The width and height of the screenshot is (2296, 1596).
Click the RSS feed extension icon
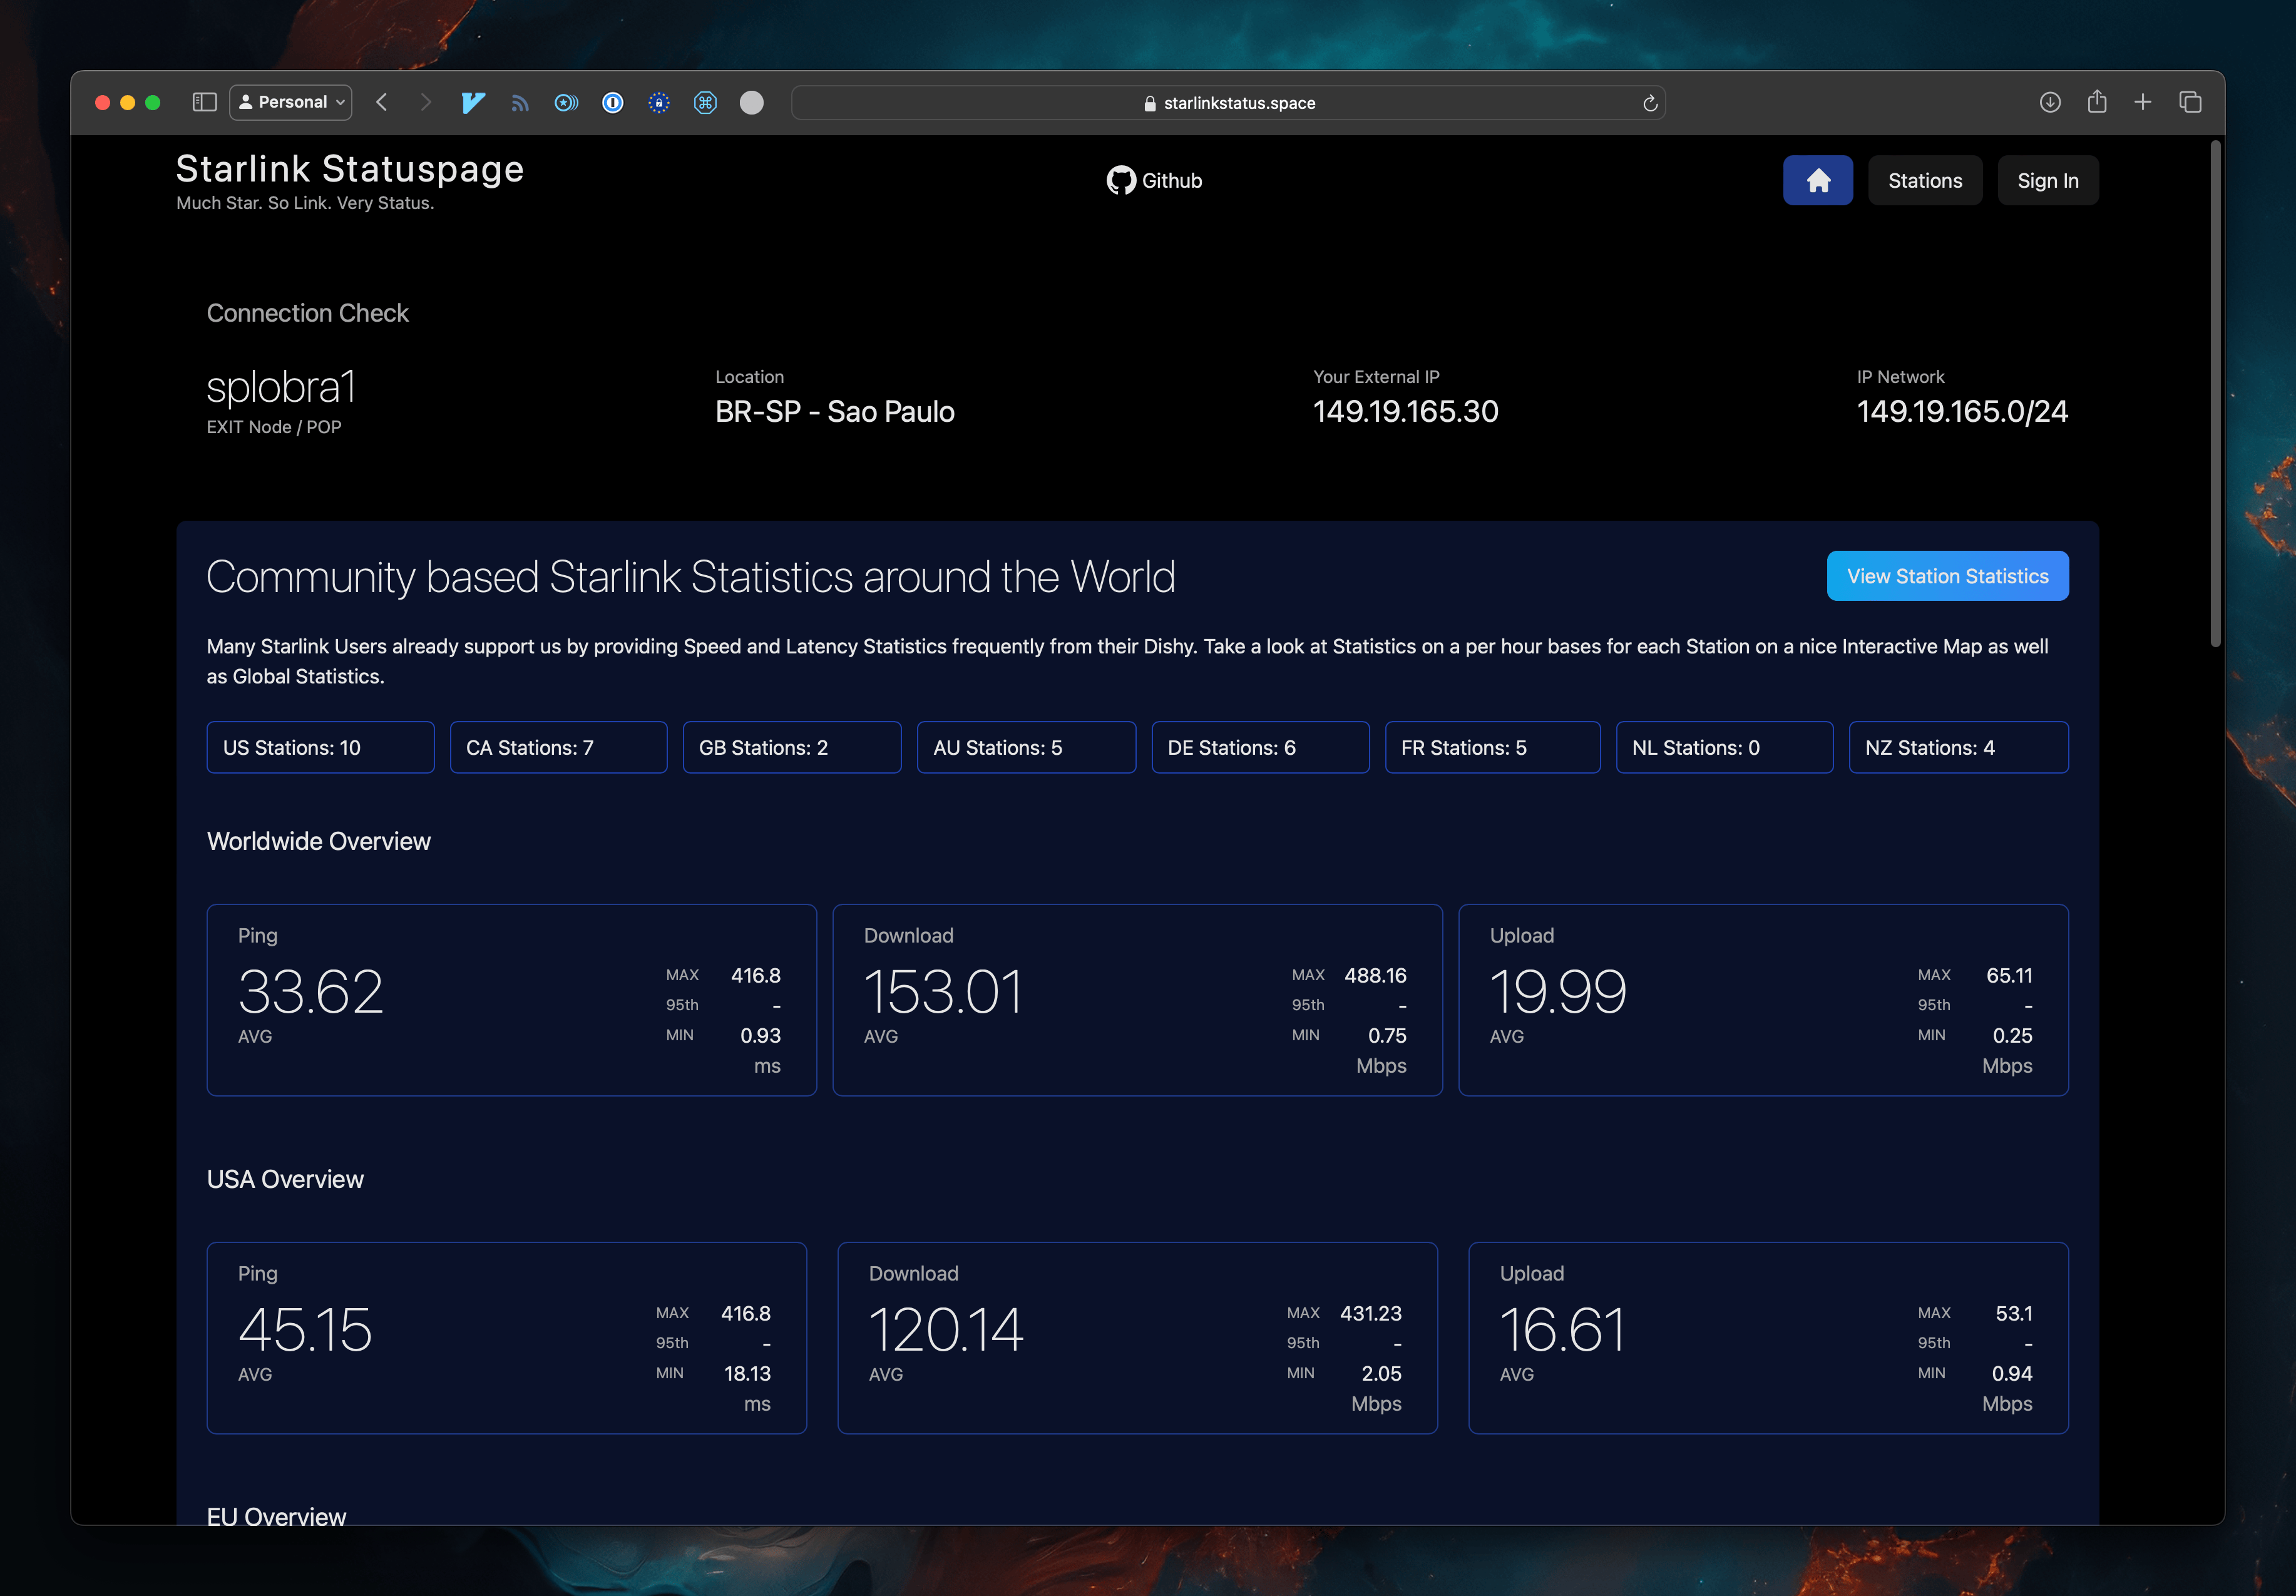(x=520, y=102)
